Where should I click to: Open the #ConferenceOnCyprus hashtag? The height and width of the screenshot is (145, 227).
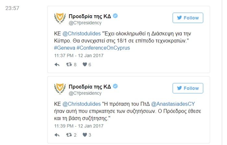[103, 48]
